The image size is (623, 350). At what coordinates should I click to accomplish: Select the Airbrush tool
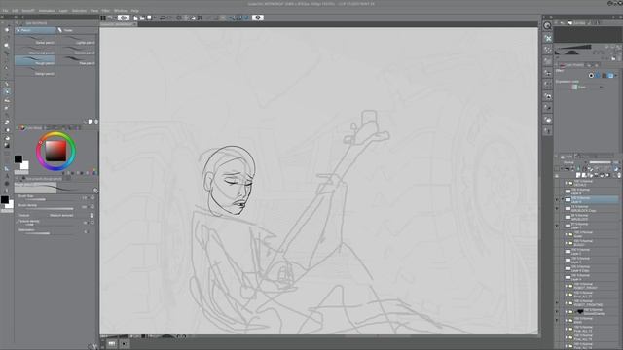point(7,107)
